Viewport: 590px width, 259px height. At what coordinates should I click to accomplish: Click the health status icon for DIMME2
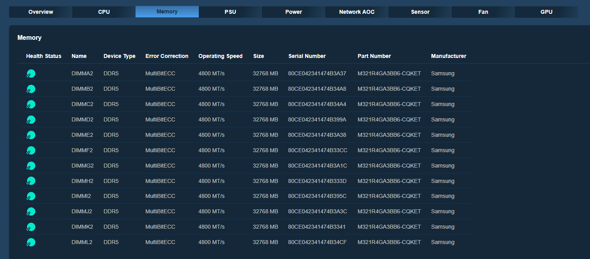pos(31,135)
